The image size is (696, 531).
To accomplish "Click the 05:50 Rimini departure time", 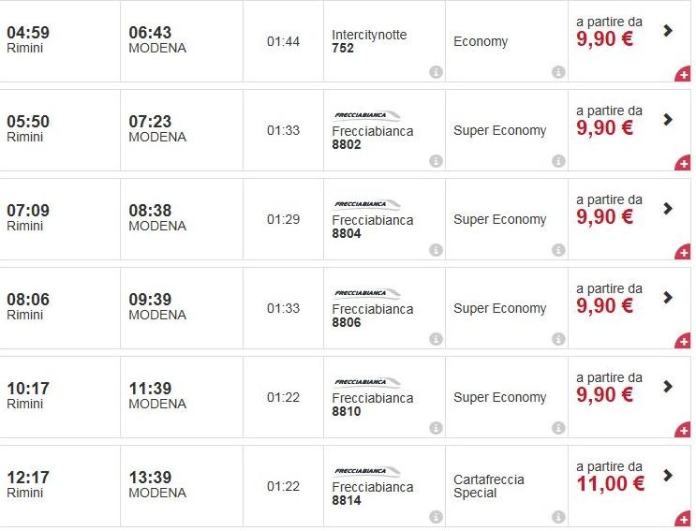I will (x=28, y=122).
